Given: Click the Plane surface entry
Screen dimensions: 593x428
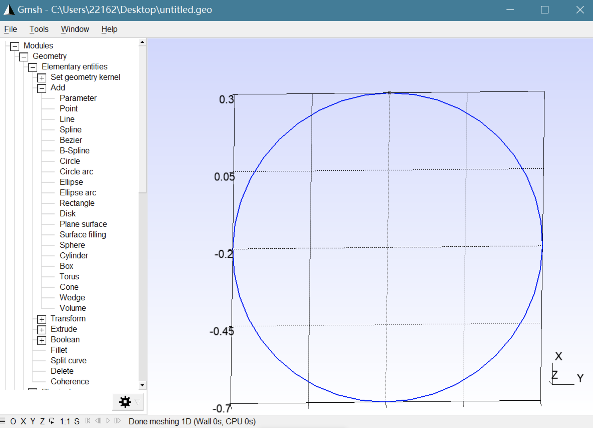Looking at the screenshot, I should pyautogui.click(x=83, y=224).
